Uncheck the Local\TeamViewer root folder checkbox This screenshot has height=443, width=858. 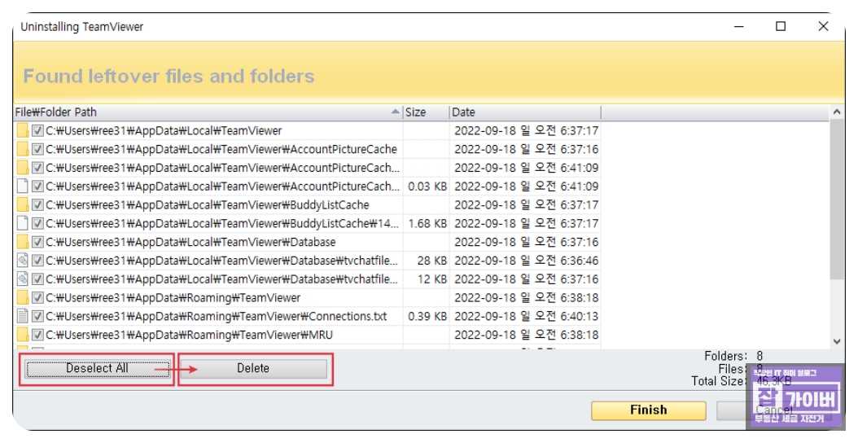[37, 131]
